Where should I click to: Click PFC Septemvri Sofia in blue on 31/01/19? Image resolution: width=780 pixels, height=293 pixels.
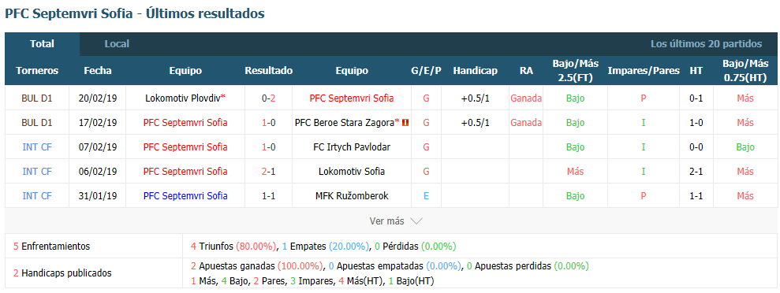tap(185, 195)
